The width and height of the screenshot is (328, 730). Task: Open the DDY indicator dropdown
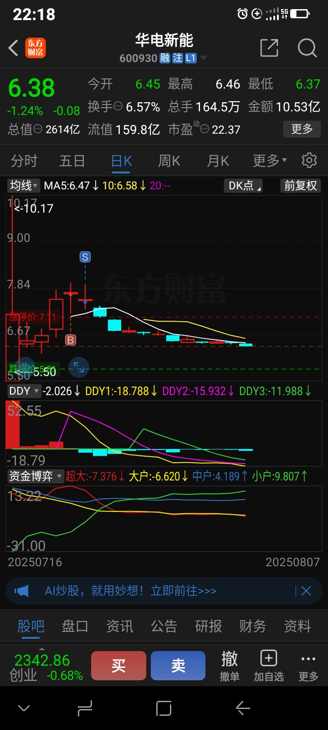tap(24, 391)
